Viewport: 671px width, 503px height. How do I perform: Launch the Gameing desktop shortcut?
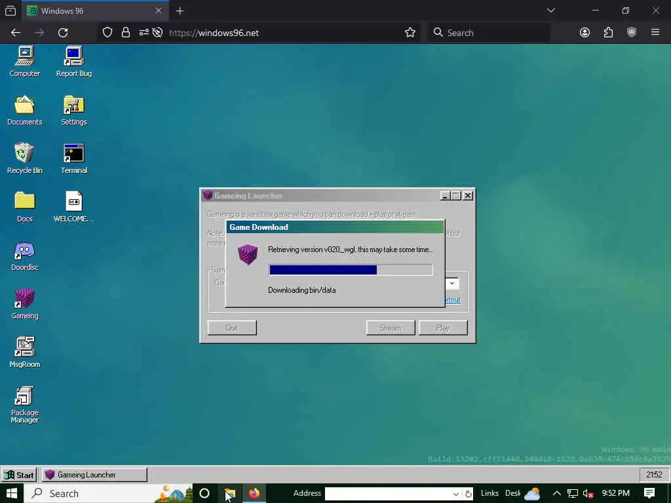tap(25, 304)
